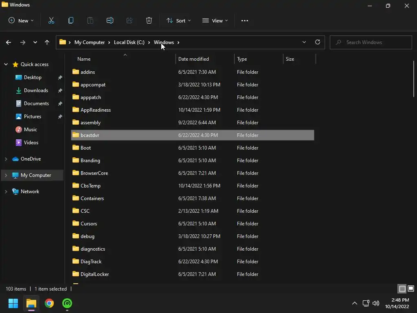Select Music in the sidebar
The height and width of the screenshot is (313, 417).
pyautogui.click(x=30, y=130)
